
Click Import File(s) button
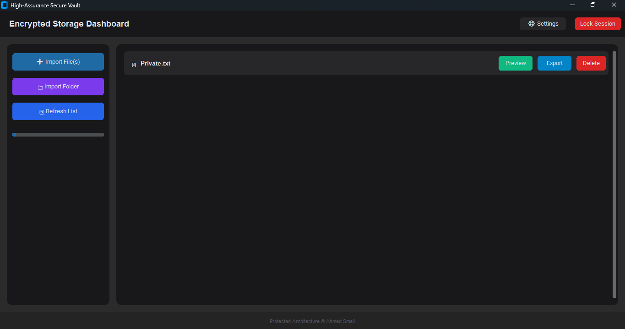click(58, 62)
